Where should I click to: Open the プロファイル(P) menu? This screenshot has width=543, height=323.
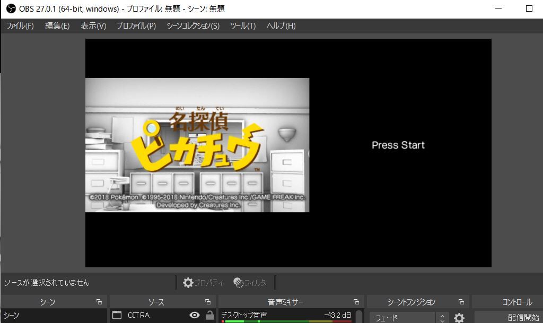coord(136,26)
